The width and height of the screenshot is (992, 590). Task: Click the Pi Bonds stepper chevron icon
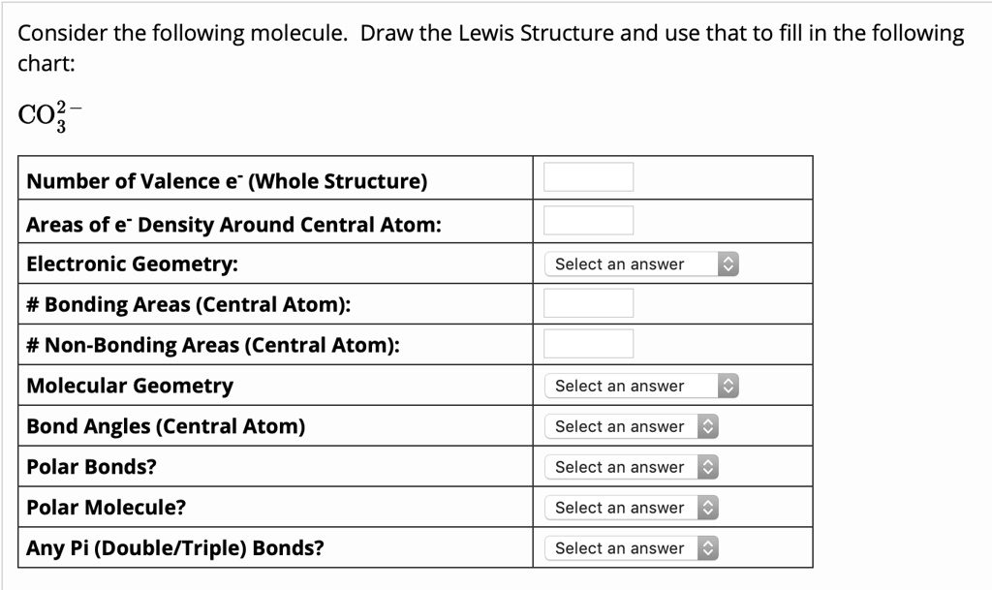(x=708, y=547)
